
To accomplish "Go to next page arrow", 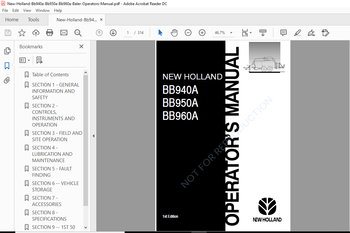I will point(113,33).
